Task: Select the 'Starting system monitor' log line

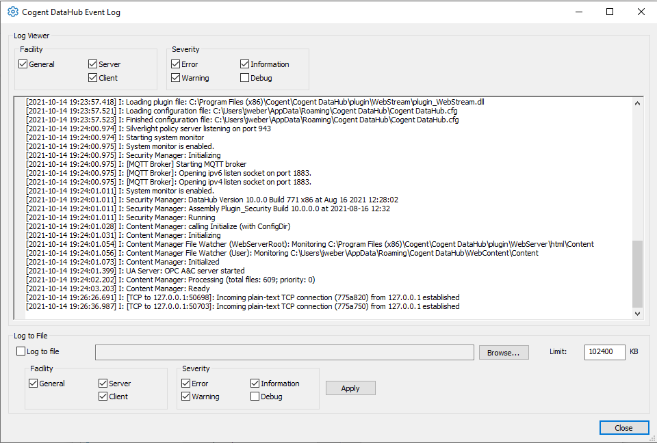Action: (115, 137)
